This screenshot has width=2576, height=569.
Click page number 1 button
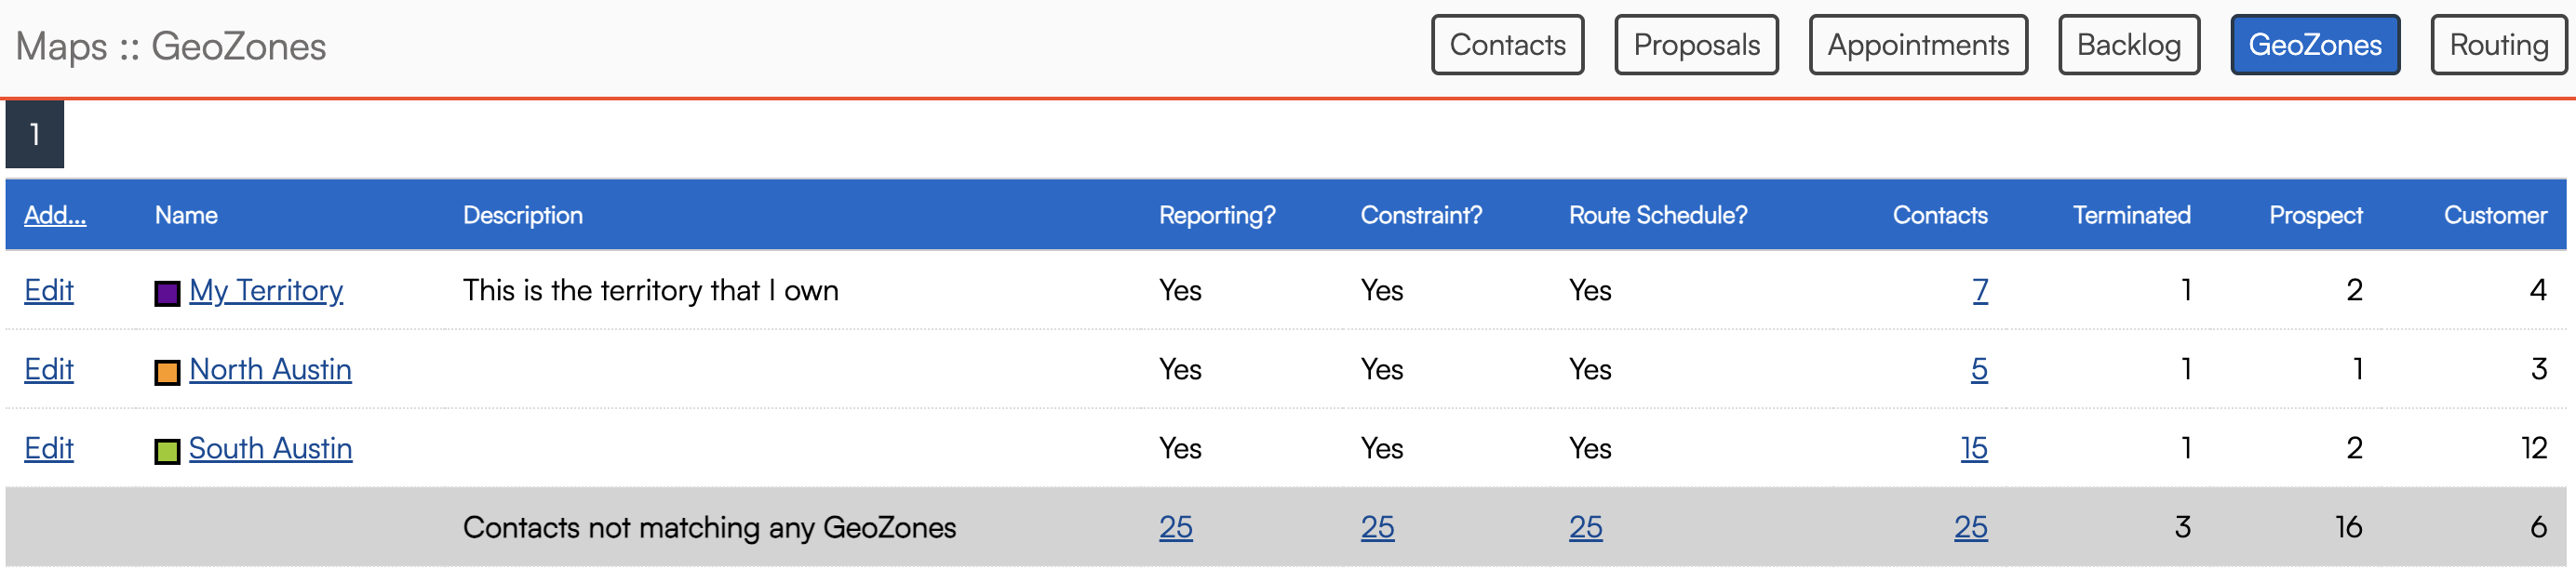[x=35, y=134]
